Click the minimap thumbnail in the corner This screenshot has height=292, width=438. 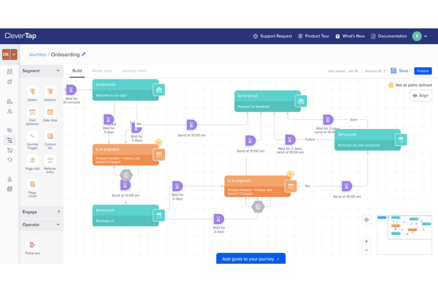[404, 234]
